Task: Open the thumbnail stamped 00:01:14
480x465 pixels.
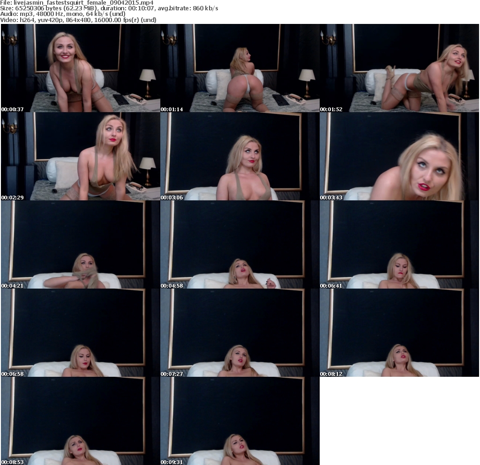Action: (240, 68)
